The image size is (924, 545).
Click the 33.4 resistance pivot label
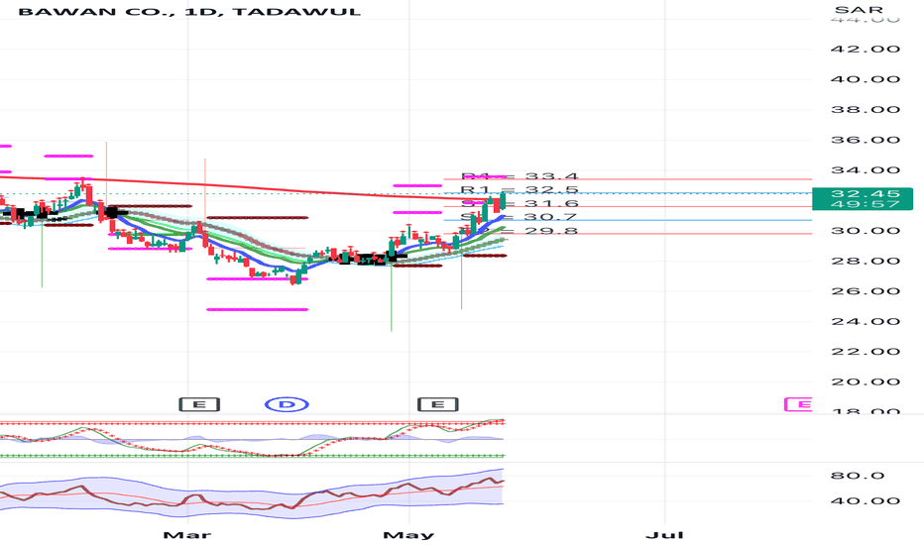point(520,176)
